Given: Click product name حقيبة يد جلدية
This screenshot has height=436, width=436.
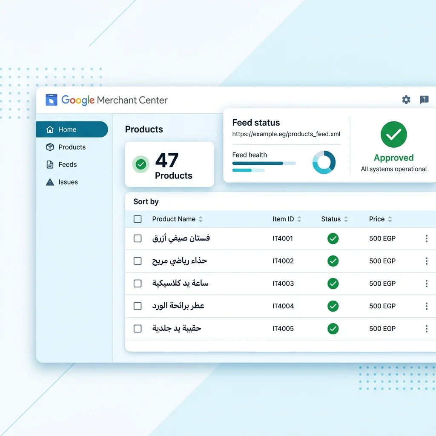Looking at the screenshot, I should (x=177, y=328).
